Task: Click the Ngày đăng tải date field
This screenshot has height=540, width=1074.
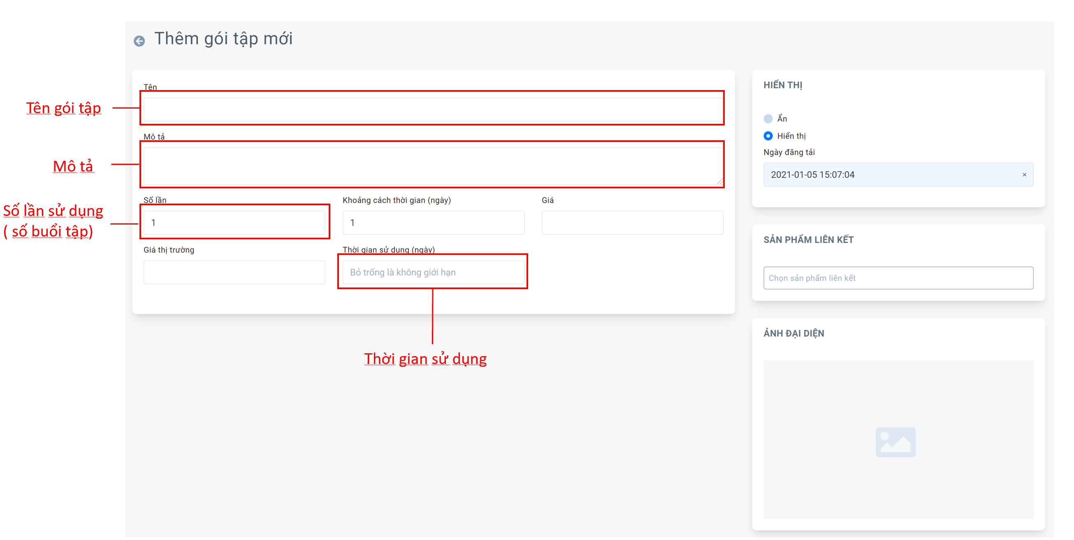Action: tap(898, 175)
